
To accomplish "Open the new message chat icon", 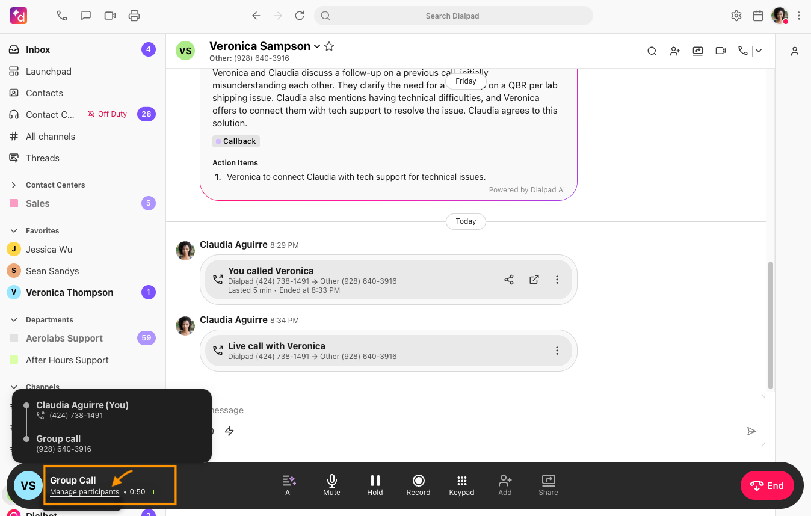I will tap(86, 16).
